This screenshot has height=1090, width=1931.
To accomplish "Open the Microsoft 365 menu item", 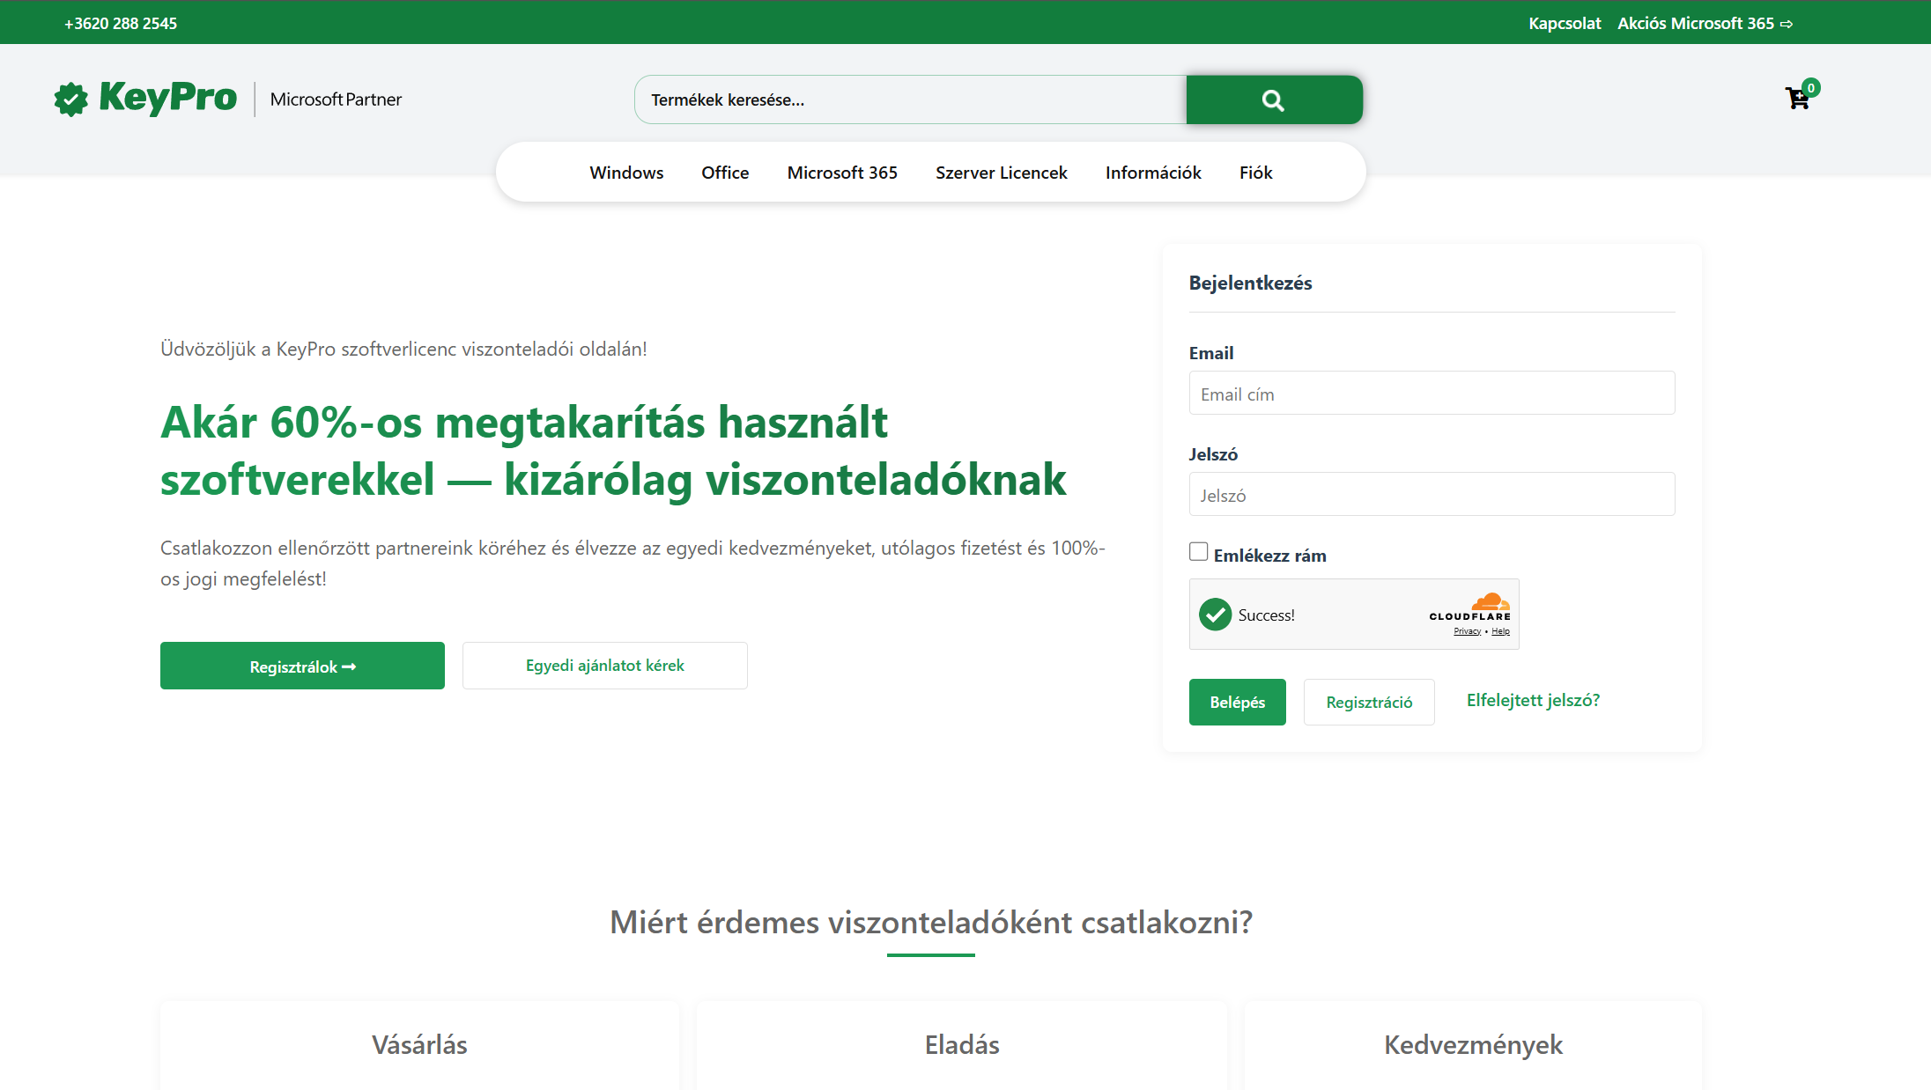I will tap(842, 173).
